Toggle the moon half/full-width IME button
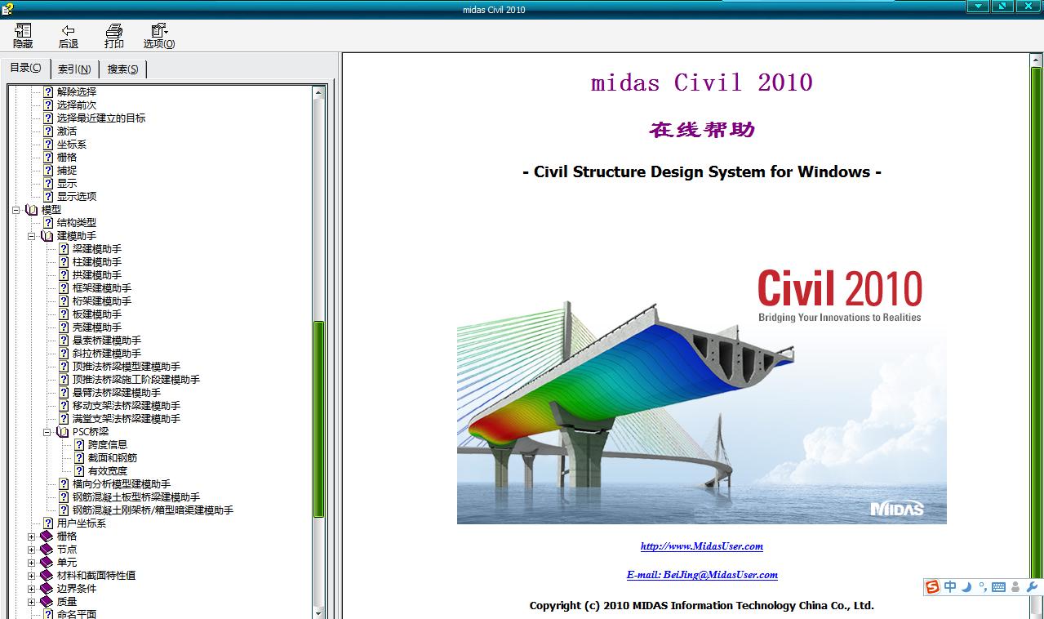 pyautogui.click(x=967, y=587)
